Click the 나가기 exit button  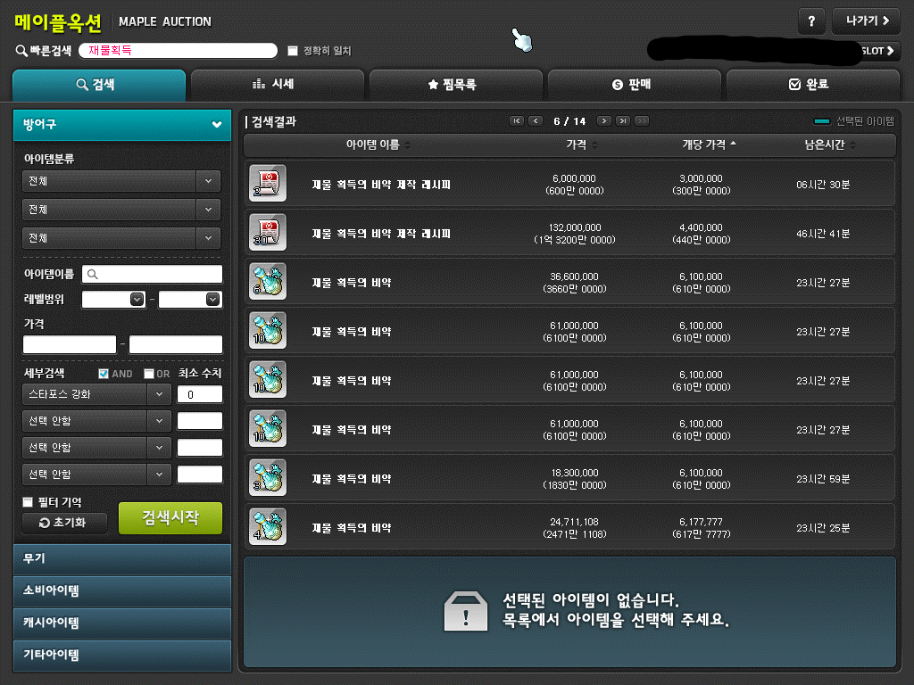866,21
